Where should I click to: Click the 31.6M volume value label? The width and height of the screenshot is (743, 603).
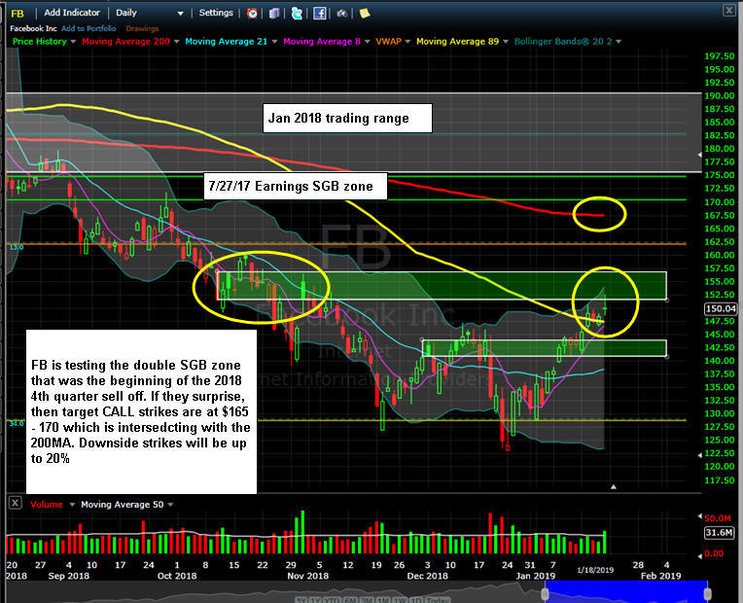click(x=719, y=533)
